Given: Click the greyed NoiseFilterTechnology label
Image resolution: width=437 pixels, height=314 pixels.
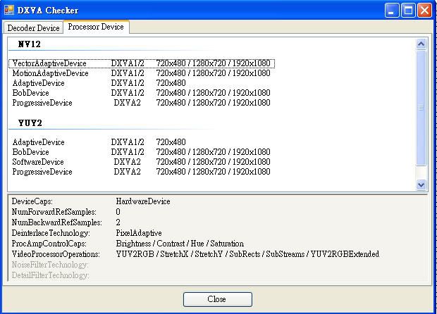Looking at the screenshot, I should pos(50,265).
